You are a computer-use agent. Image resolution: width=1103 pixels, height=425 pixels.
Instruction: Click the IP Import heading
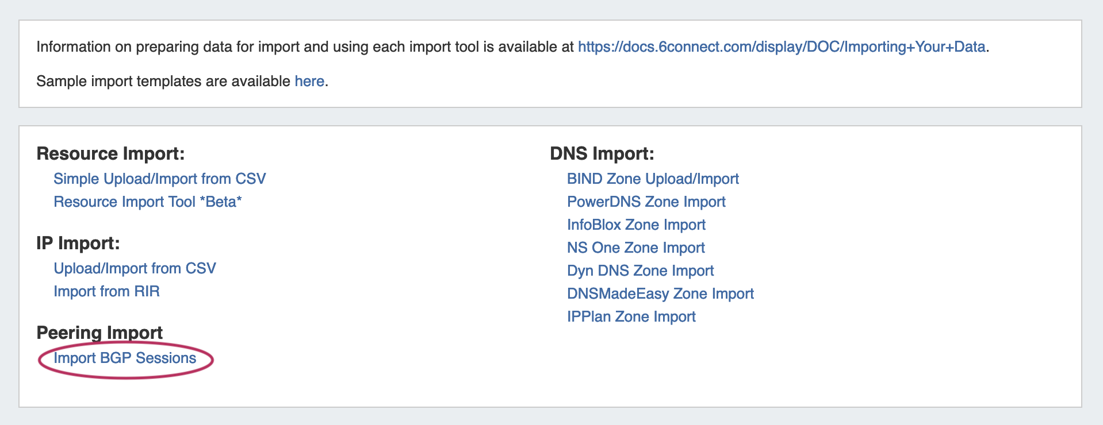(x=78, y=243)
